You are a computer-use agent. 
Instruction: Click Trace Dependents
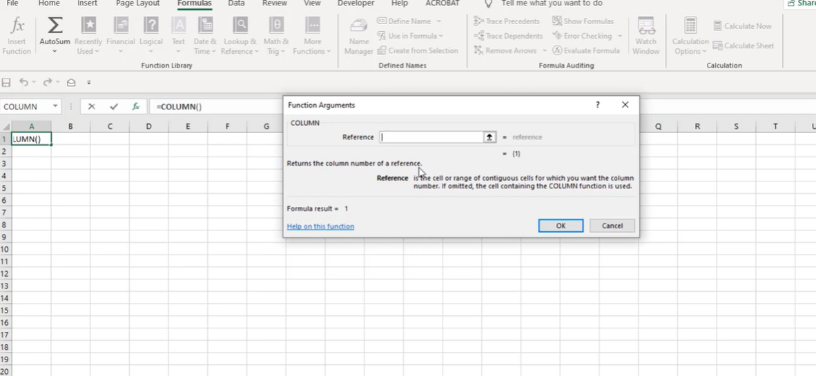coord(508,36)
